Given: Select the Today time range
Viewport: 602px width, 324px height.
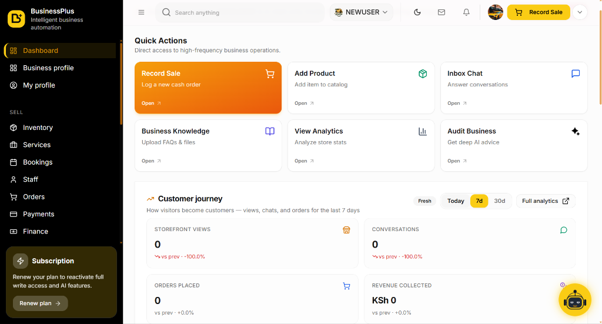Looking at the screenshot, I should (x=456, y=201).
